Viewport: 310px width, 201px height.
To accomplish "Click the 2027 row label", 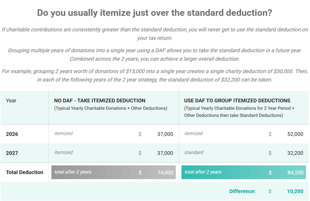I will click(12, 153).
